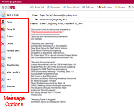Click the red X Delete icon
This screenshot has height=112, width=134.
(3, 44)
